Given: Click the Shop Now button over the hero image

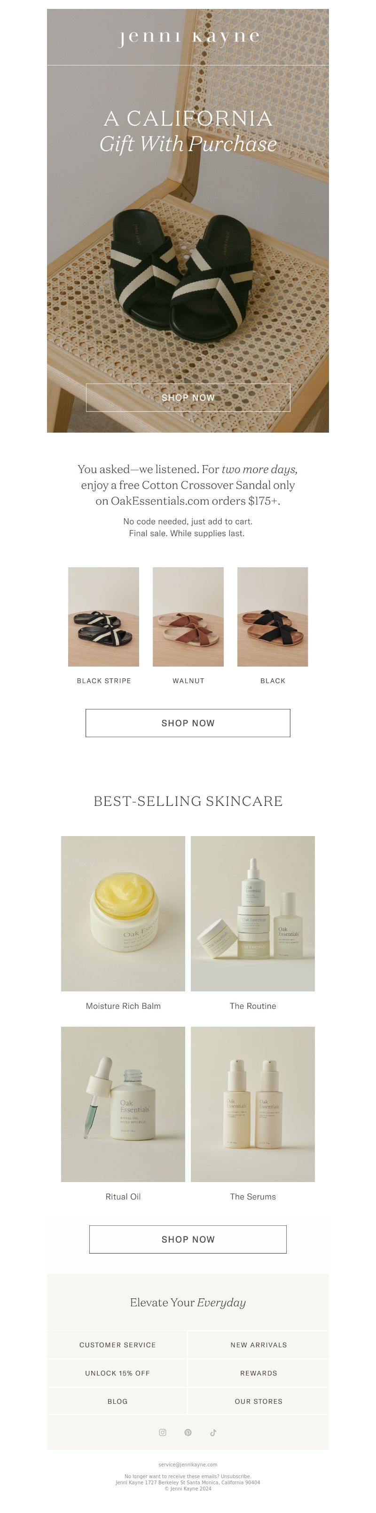Looking at the screenshot, I should click(x=188, y=398).
